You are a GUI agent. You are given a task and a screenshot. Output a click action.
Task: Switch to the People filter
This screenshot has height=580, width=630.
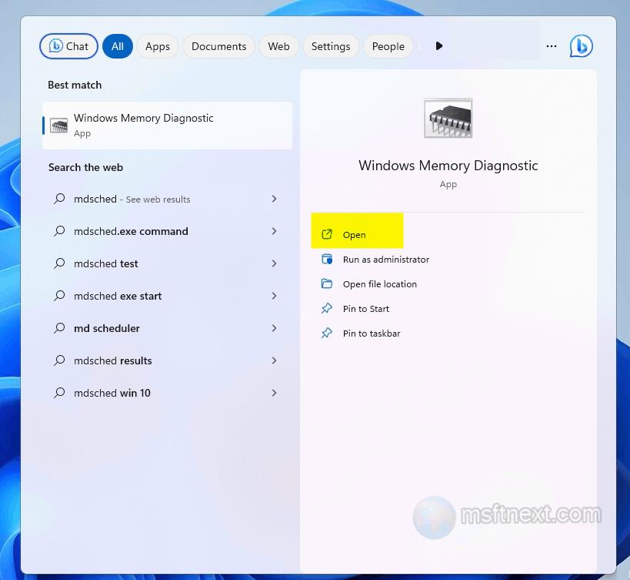point(388,46)
